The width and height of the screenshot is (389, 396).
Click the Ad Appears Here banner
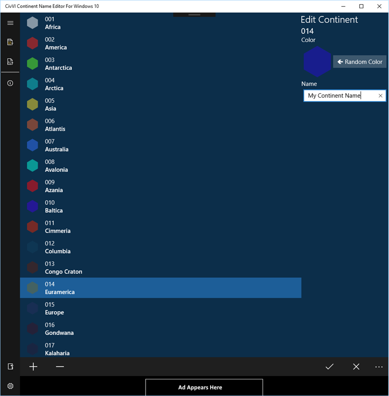coord(204,387)
